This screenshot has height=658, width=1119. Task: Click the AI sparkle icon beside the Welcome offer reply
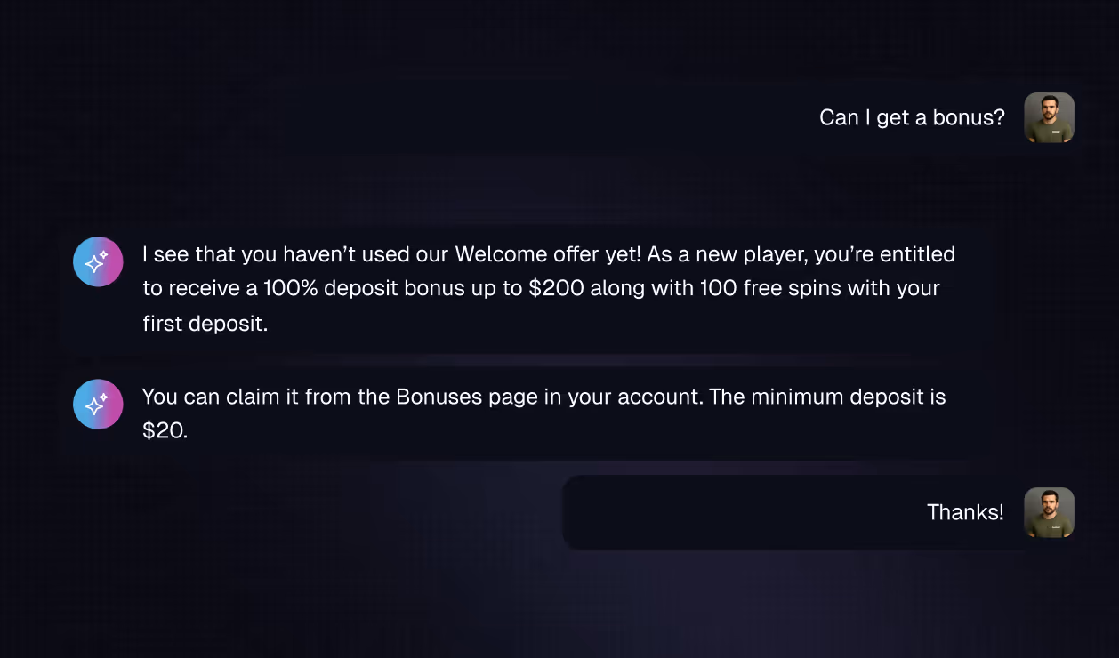98,261
